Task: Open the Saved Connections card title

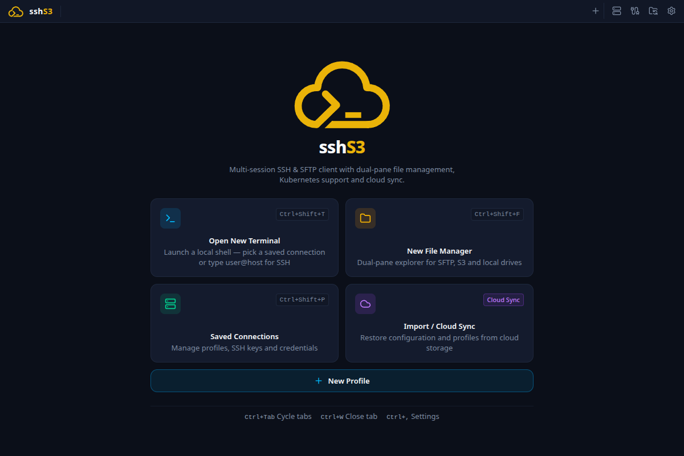Action: click(x=245, y=336)
